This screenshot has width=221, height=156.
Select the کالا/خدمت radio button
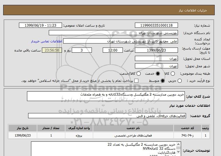pos(139,74)
